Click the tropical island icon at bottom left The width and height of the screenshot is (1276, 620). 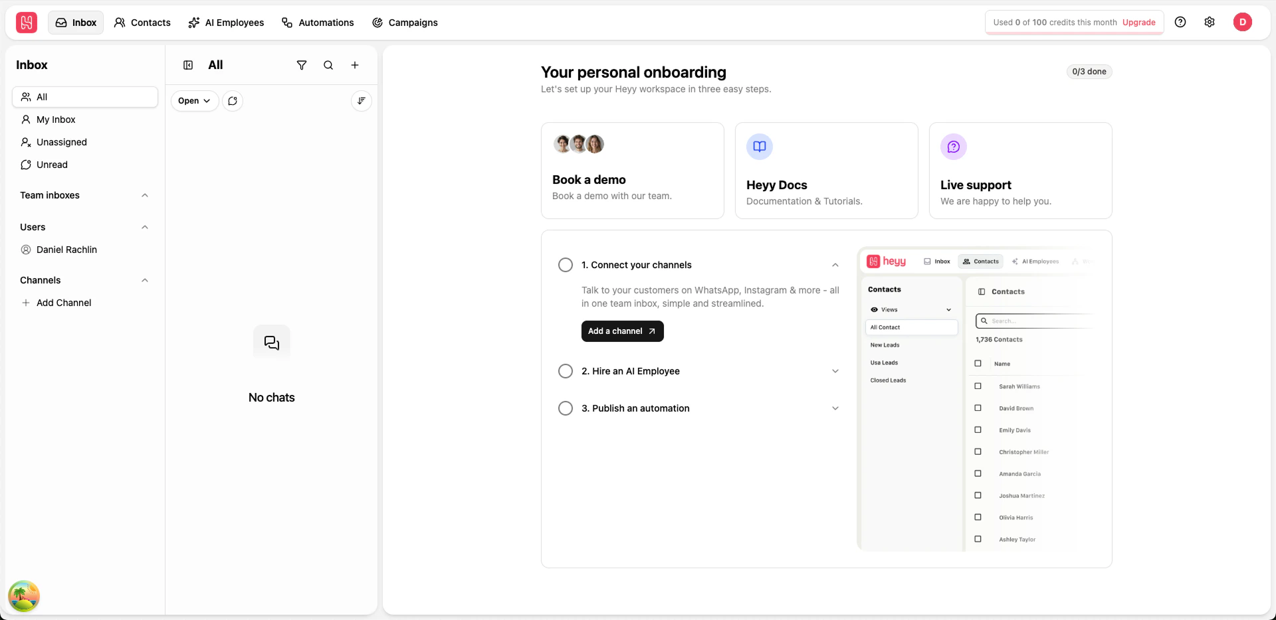24,596
